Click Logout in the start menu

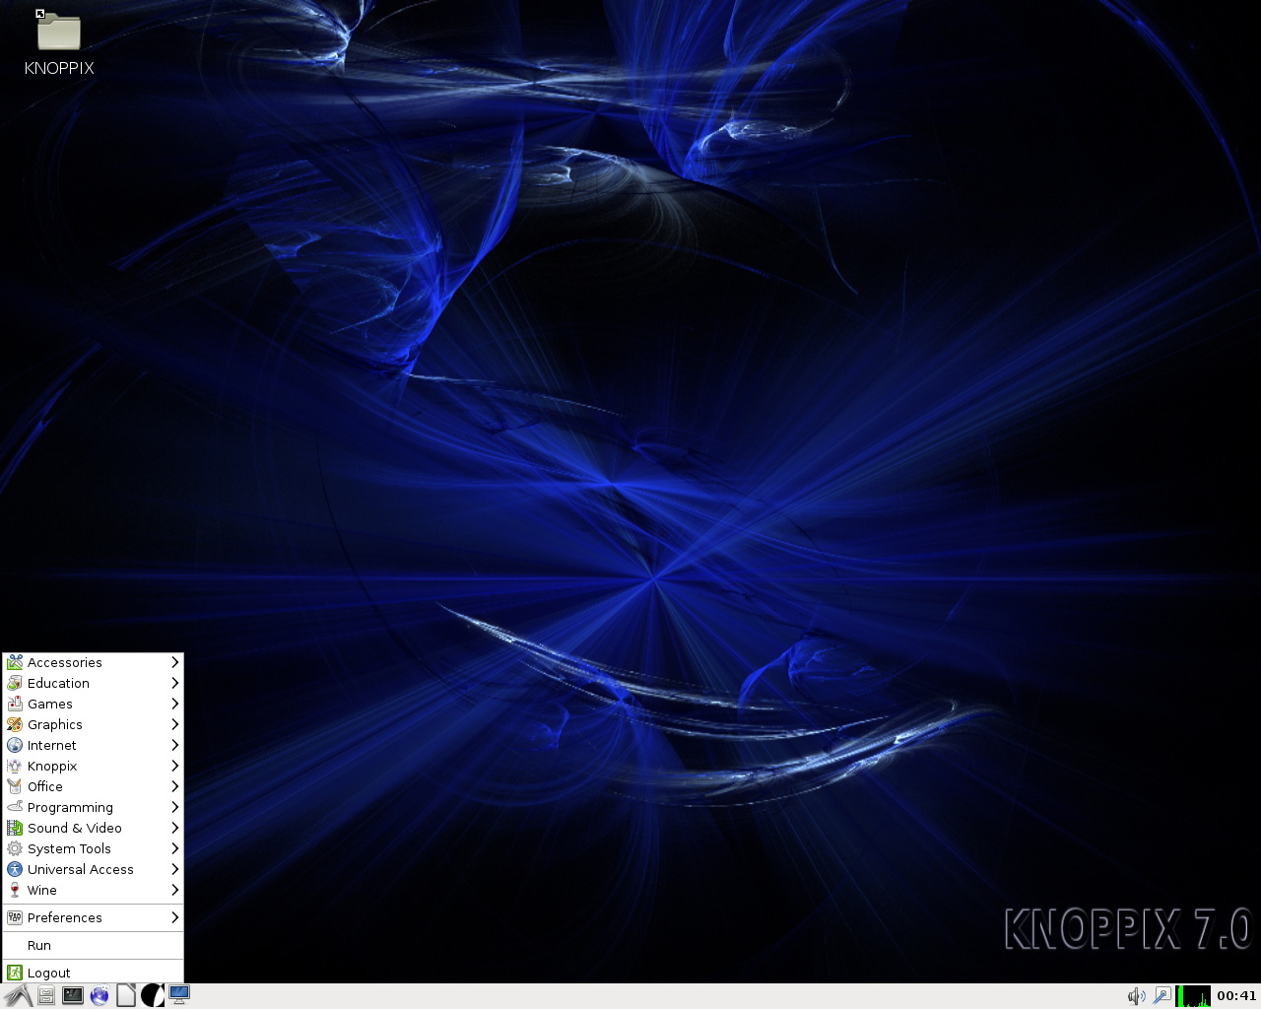pyautogui.click(x=93, y=973)
